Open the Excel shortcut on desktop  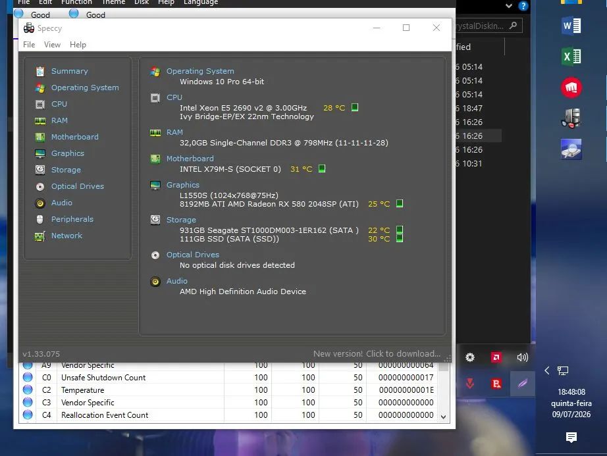pyautogui.click(x=571, y=57)
